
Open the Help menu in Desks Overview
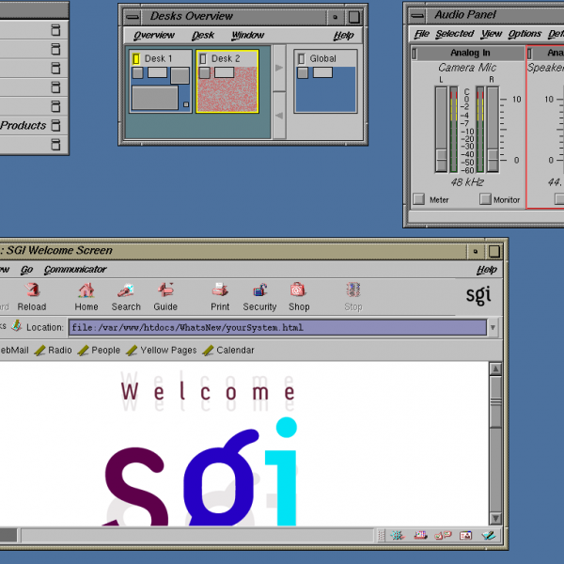[x=343, y=36]
